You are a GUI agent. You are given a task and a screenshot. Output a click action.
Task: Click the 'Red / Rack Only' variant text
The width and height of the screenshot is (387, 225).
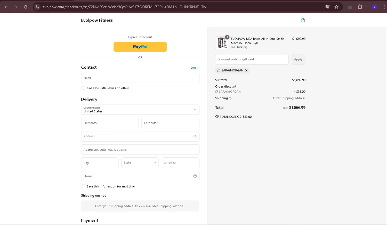pyautogui.click(x=239, y=47)
